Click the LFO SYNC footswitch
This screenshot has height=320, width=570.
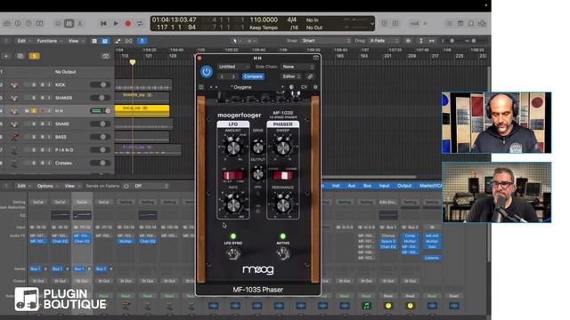(x=233, y=253)
